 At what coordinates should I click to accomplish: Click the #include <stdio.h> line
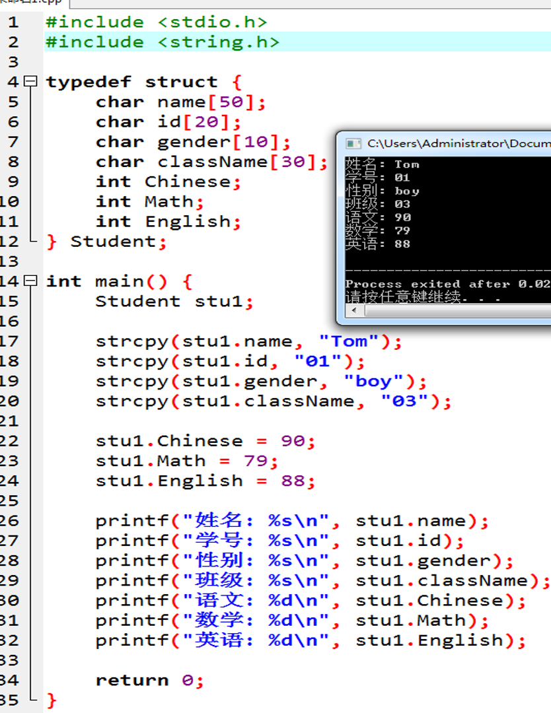pyautogui.click(x=157, y=22)
